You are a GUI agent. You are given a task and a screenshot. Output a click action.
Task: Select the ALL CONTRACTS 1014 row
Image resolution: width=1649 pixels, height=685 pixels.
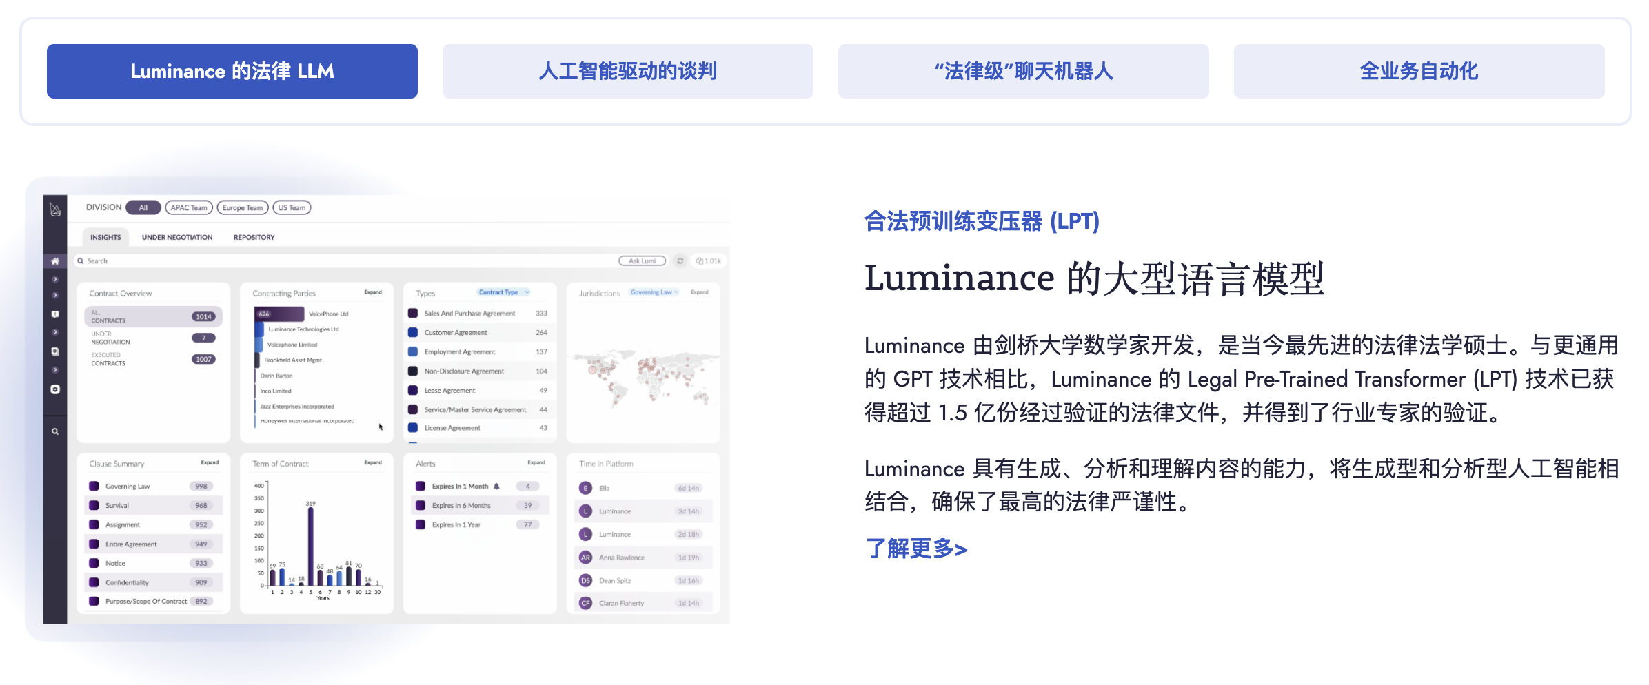tap(153, 317)
